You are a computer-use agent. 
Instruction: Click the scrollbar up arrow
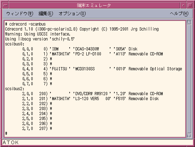(x=189, y=22)
